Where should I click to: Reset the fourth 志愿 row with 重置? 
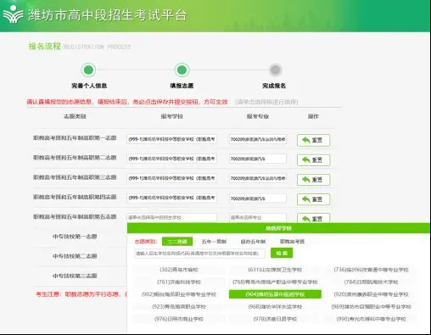pos(313,199)
